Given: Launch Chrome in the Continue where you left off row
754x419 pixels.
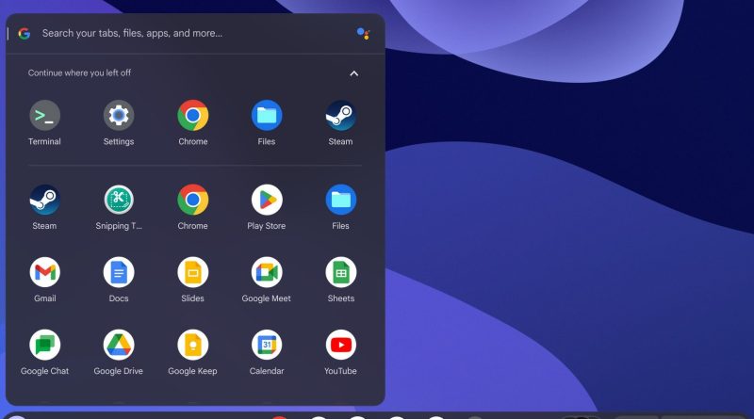Looking at the screenshot, I should click(193, 115).
